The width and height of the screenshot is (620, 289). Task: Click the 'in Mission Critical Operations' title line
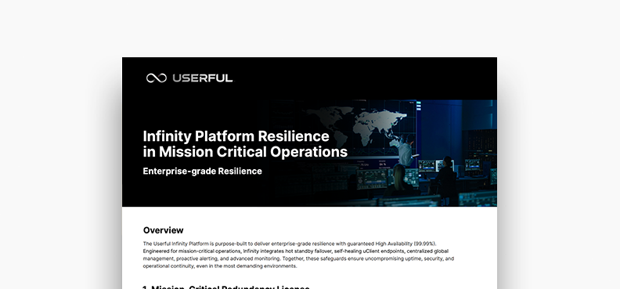click(x=245, y=152)
